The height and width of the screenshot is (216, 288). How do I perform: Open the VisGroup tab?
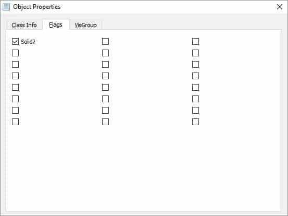[x=85, y=25]
